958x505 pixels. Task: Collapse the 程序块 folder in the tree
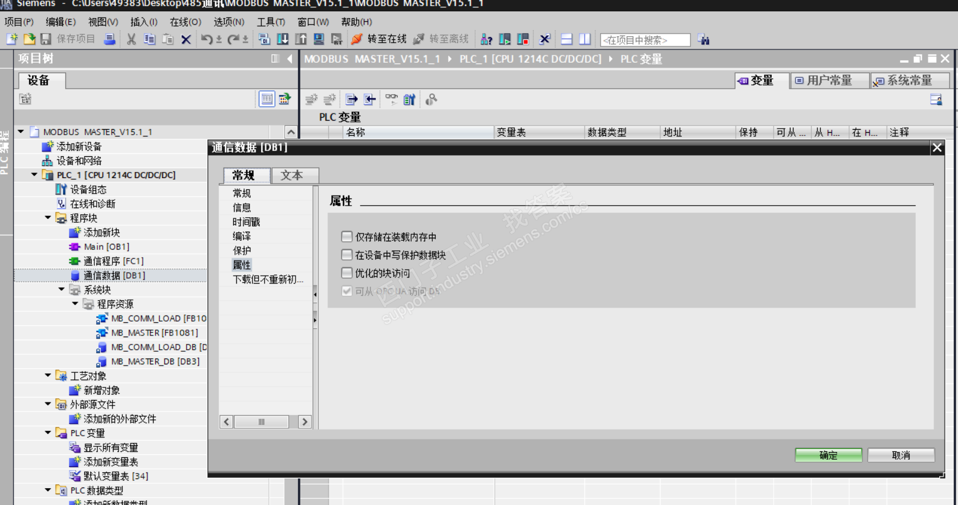pos(48,218)
